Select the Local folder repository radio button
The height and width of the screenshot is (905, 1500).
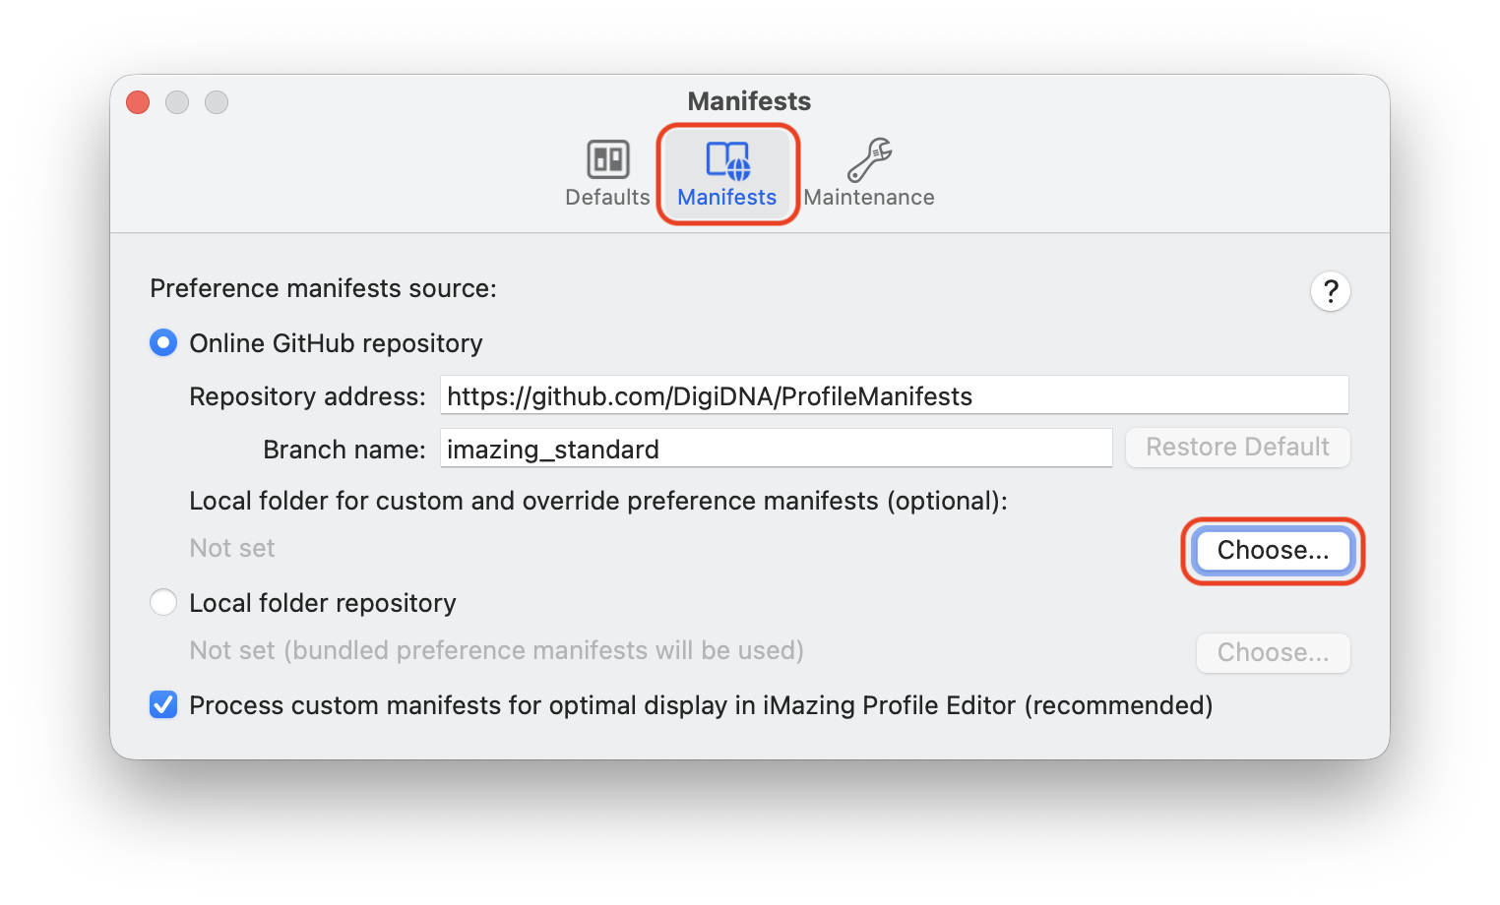pos(163,602)
